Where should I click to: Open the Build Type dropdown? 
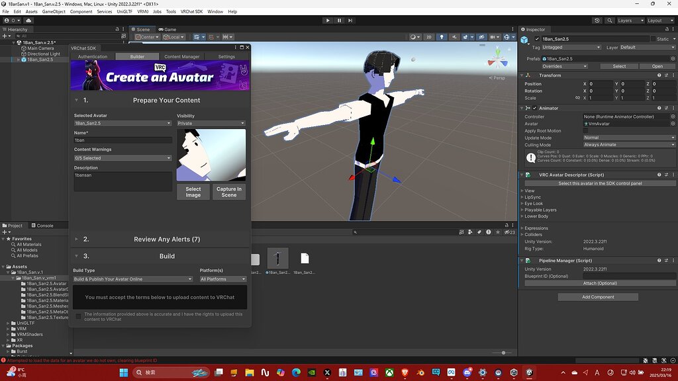coord(132,279)
